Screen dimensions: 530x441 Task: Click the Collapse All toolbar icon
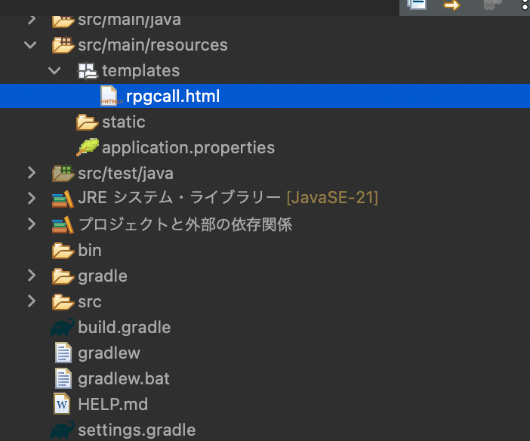point(417,5)
